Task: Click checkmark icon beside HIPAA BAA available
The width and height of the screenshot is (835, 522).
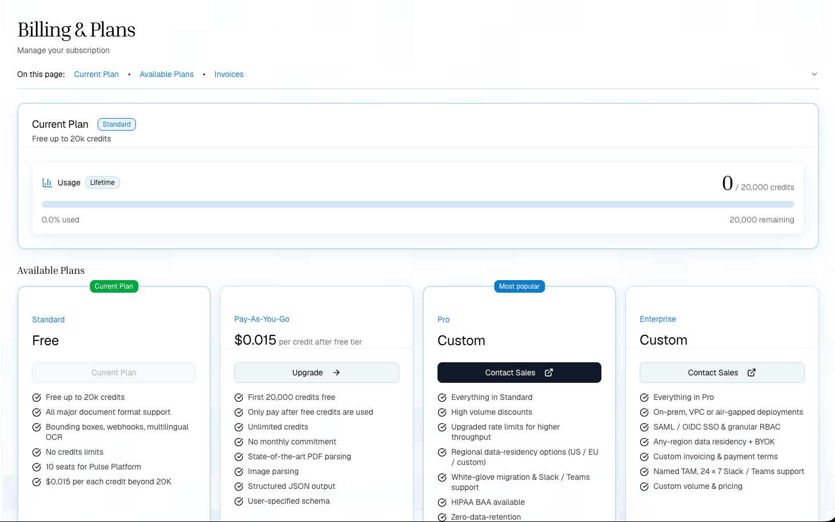Action: coord(442,503)
